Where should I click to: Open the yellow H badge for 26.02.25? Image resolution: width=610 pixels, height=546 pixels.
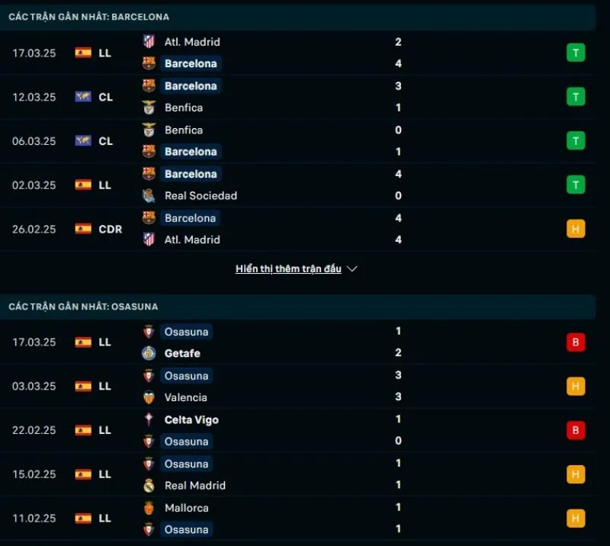576,229
